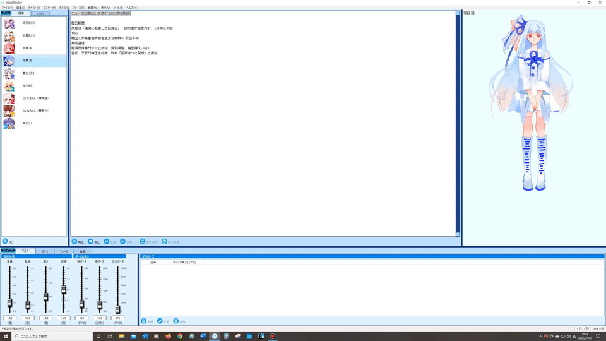
Task: Pause playback with the 再生 button
Action: (x=78, y=242)
